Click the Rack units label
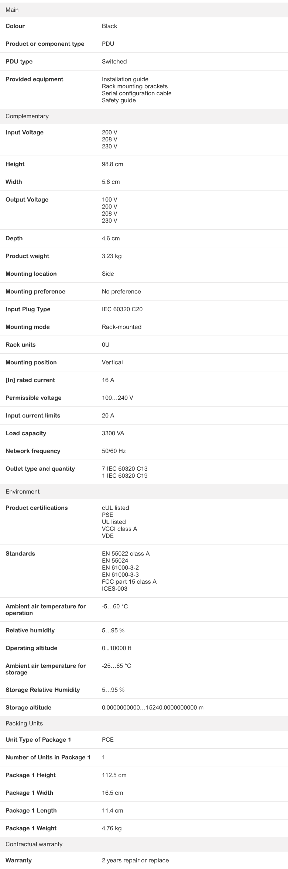288x869 pixels. point(21,345)
